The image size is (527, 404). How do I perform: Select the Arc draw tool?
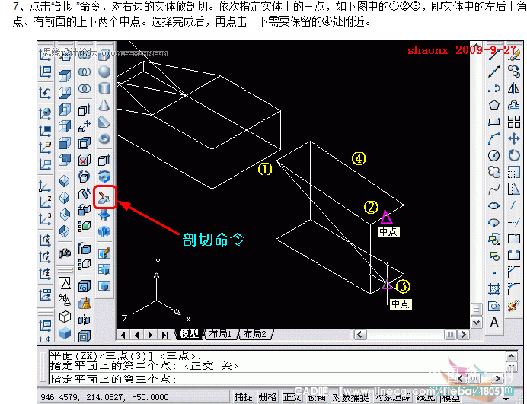click(494, 138)
